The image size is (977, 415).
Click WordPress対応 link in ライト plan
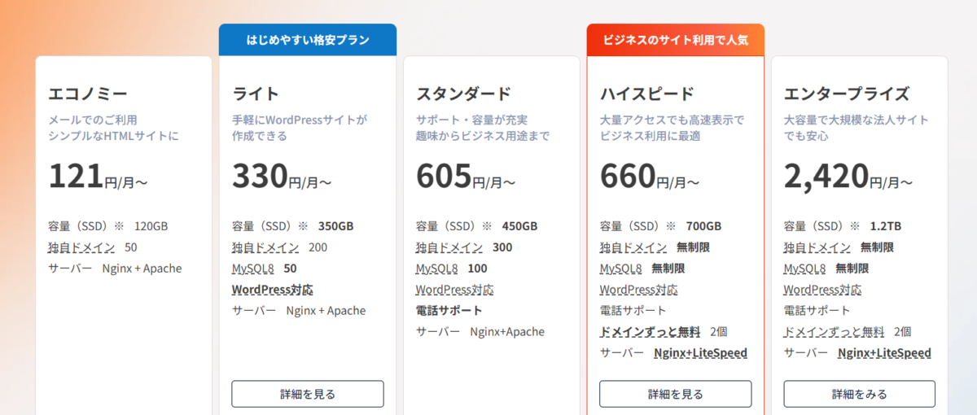273,290
